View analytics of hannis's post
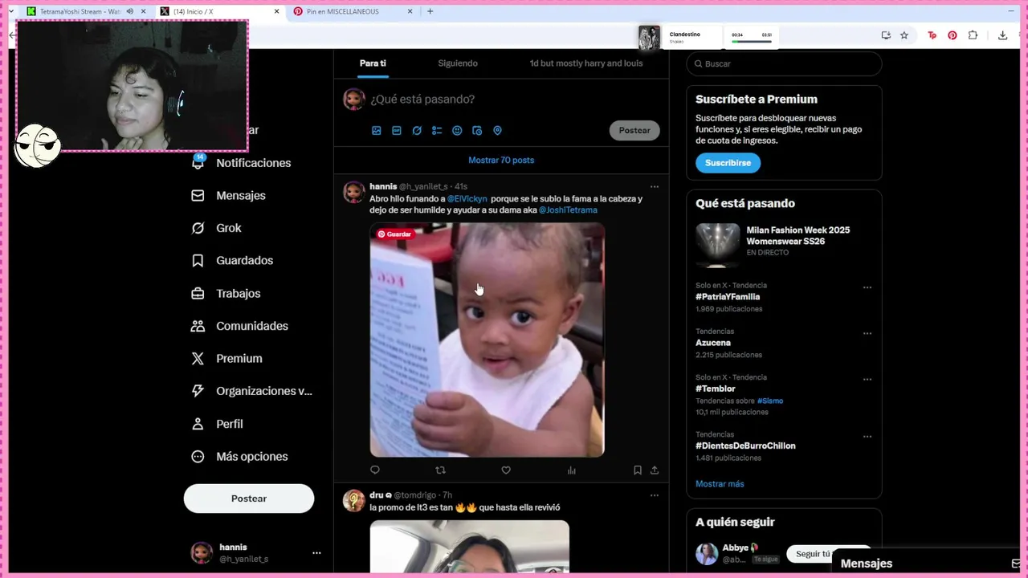 click(572, 470)
